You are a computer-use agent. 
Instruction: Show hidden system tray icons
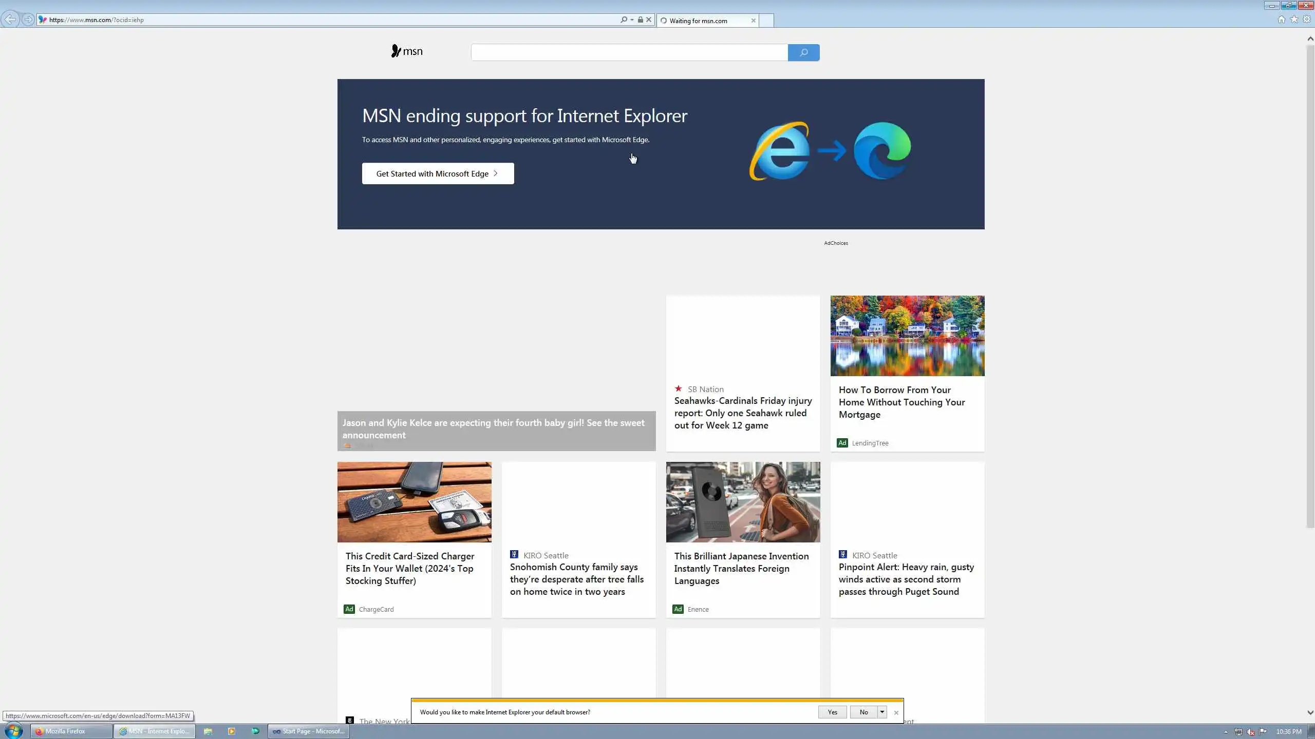point(1226,732)
